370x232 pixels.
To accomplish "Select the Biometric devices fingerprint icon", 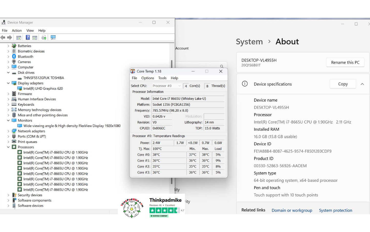I will coord(14,51).
